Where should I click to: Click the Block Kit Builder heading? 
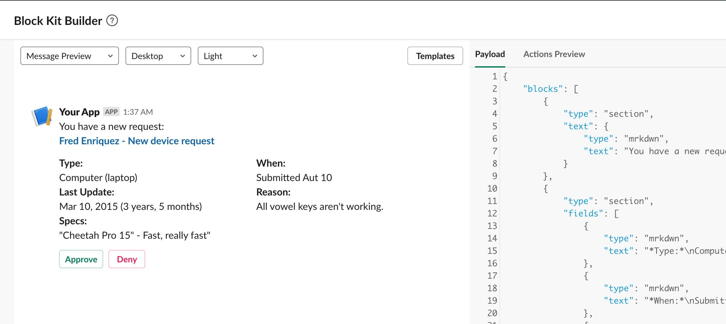(58, 20)
